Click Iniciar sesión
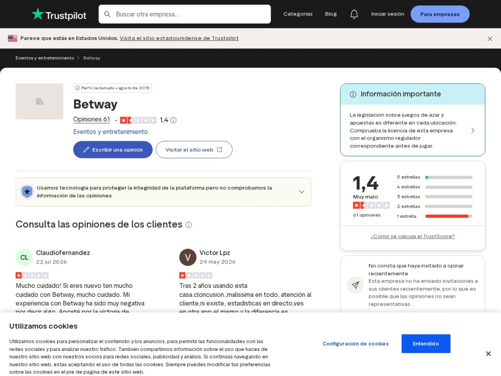The height and width of the screenshot is (376, 501). pos(388,14)
